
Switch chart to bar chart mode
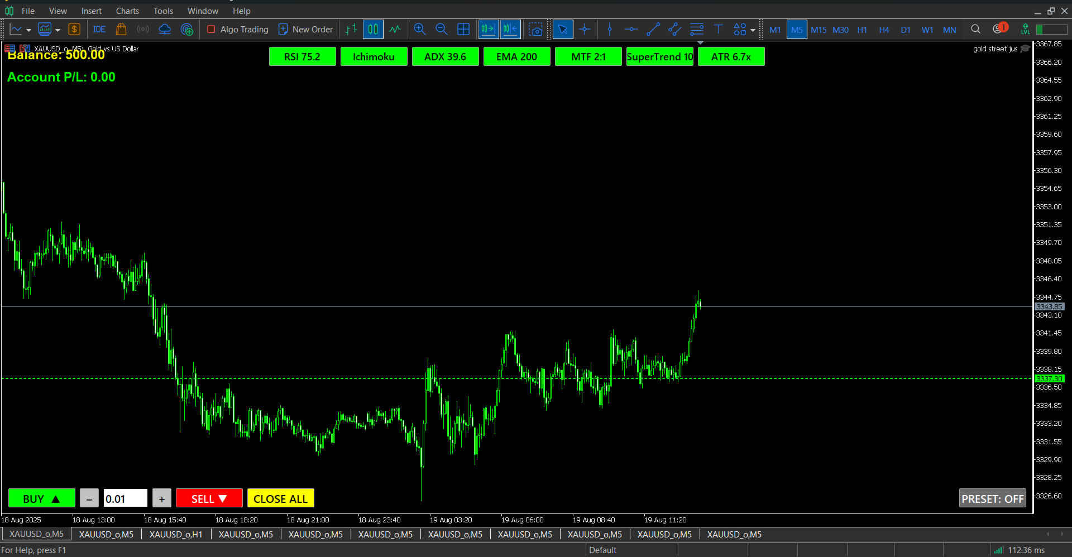point(351,30)
